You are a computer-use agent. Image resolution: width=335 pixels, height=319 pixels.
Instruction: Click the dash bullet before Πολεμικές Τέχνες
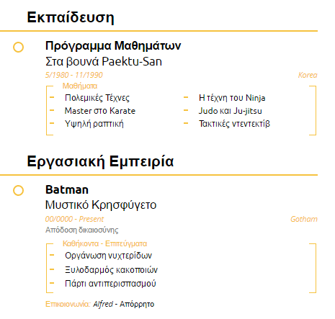tap(52, 97)
